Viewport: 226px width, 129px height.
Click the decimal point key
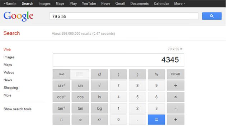137,119
